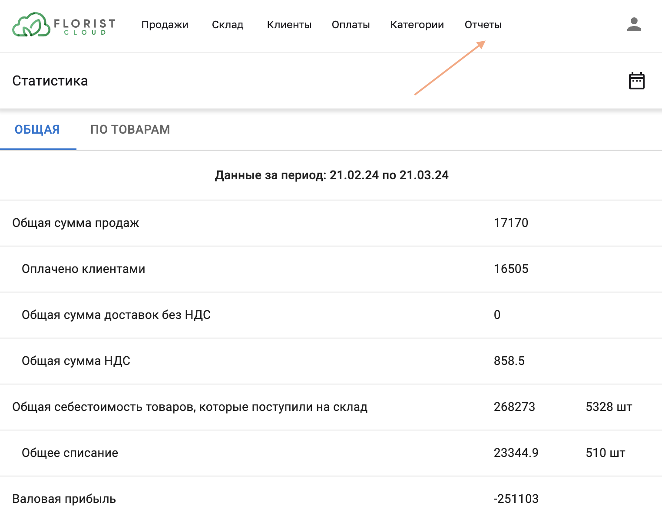
Task: Switch to the ОБЩАЯ tab
Action: pos(37,129)
